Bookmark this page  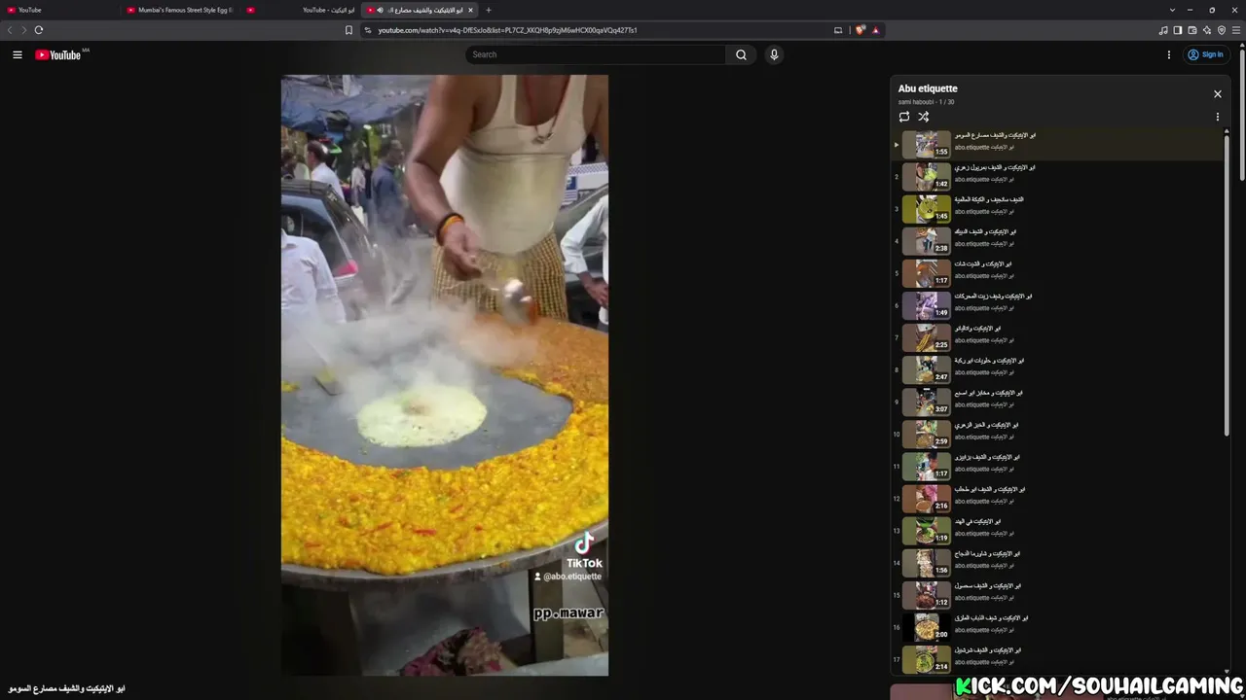[348, 30]
